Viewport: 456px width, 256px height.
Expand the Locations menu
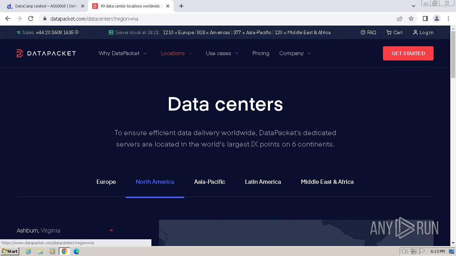[x=177, y=53]
